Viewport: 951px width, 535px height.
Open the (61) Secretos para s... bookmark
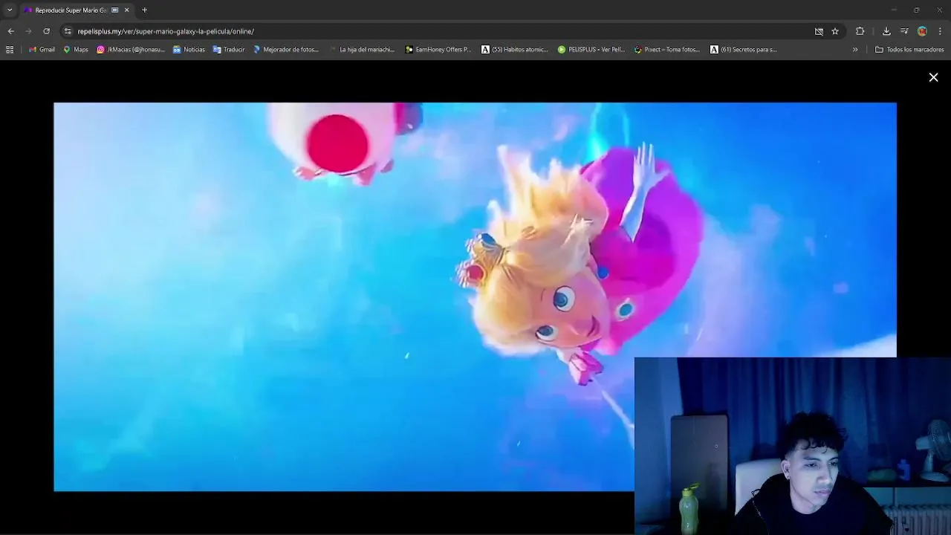pyautogui.click(x=744, y=50)
